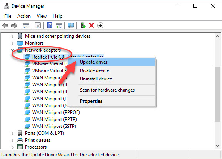The height and width of the screenshot is (159, 222).
Task: Open the Action menu
Action: 24,16
